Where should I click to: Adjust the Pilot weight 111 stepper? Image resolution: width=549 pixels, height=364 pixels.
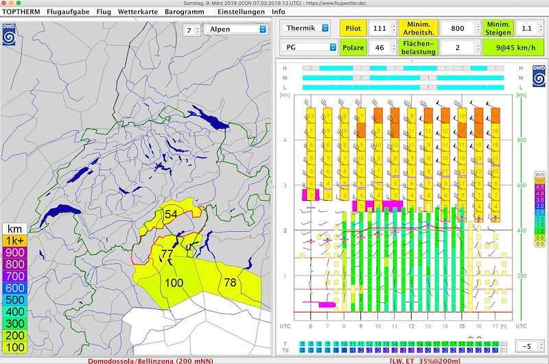click(393, 28)
